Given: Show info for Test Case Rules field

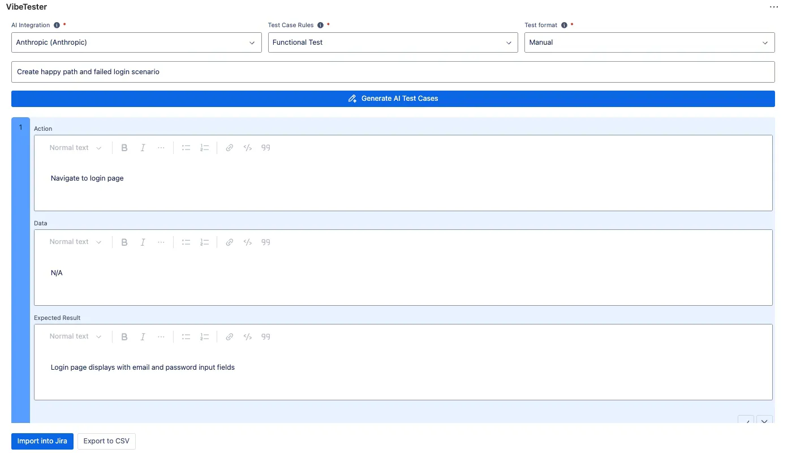Looking at the screenshot, I should click(320, 25).
